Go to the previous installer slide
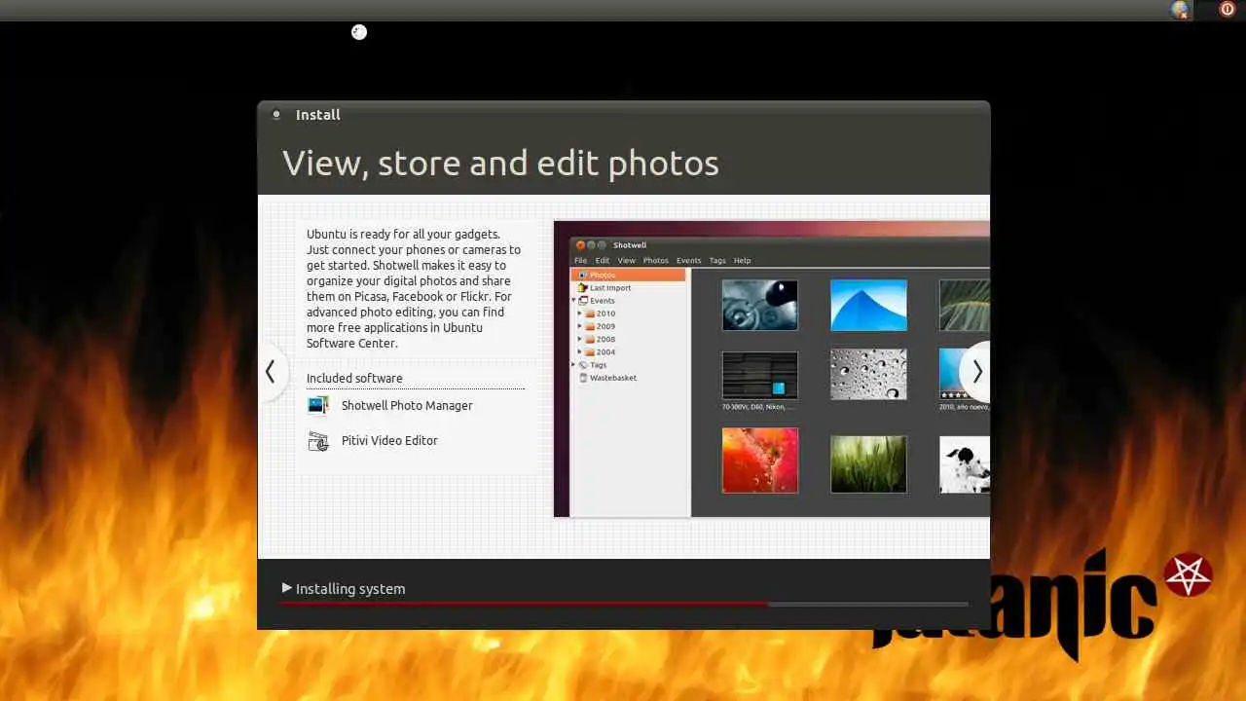The image size is (1246, 701). coord(272,372)
